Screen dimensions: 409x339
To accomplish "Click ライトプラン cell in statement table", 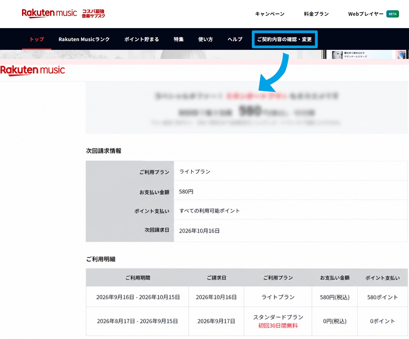I will click(x=278, y=297).
